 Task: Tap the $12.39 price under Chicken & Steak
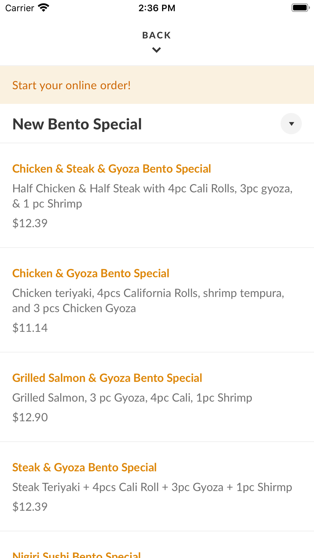[x=30, y=223]
